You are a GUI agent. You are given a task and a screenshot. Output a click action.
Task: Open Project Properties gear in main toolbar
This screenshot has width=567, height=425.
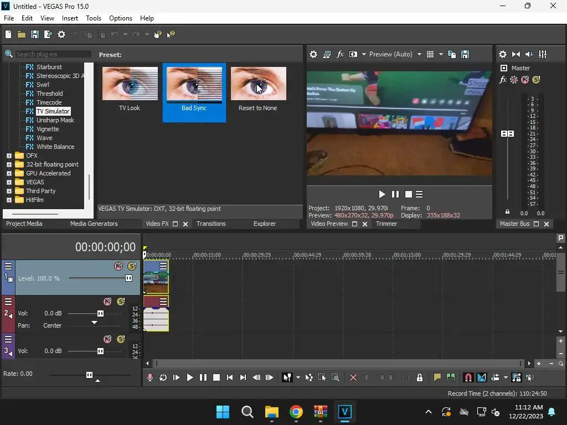[61, 34]
